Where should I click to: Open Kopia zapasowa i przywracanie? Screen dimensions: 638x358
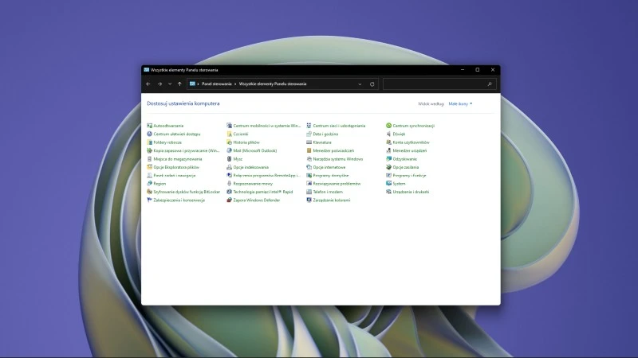(183, 150)
